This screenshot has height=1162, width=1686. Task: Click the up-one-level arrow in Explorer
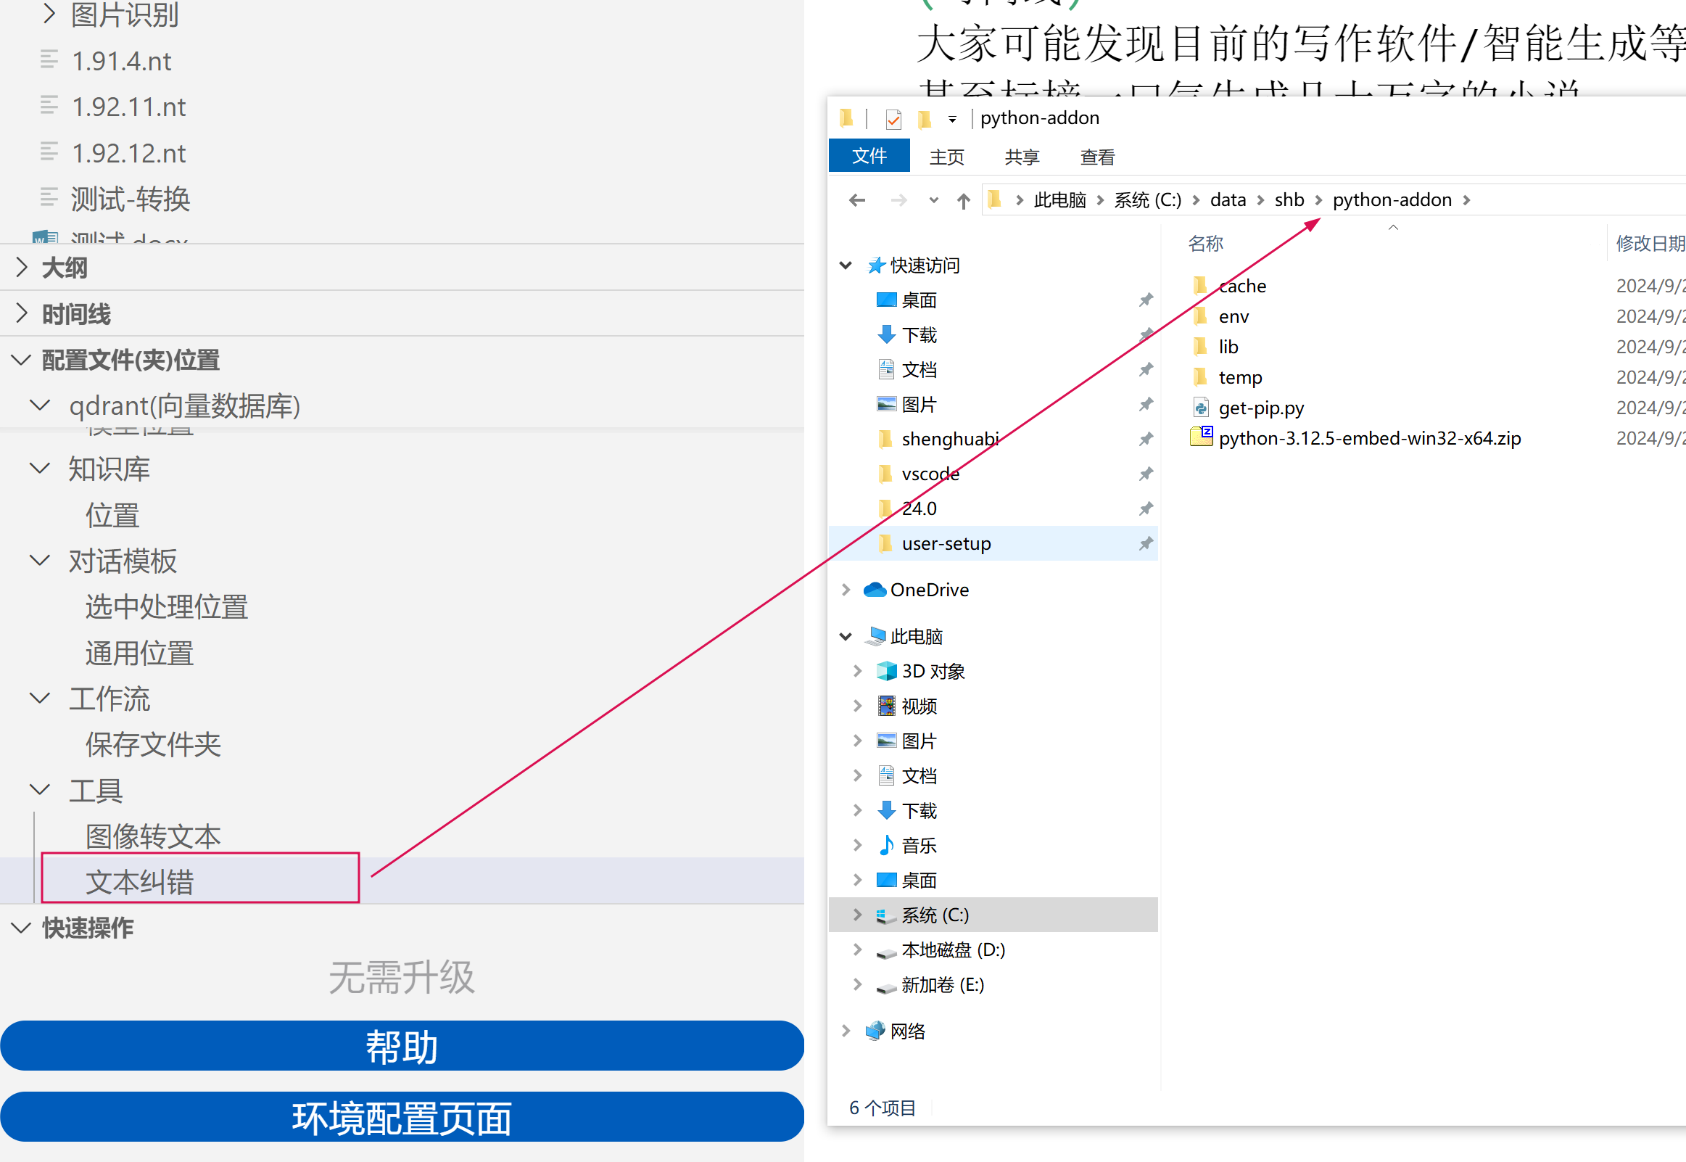point(964,200)
